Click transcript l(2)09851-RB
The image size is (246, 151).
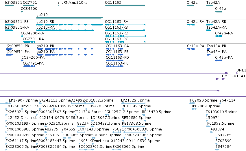coord(10,25)
